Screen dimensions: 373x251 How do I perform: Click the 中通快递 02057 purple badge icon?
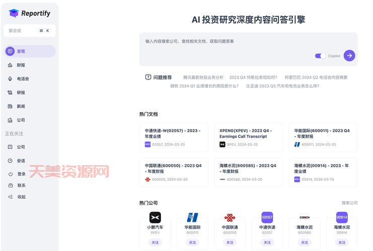pyautogui.click(x=267, y=217)
